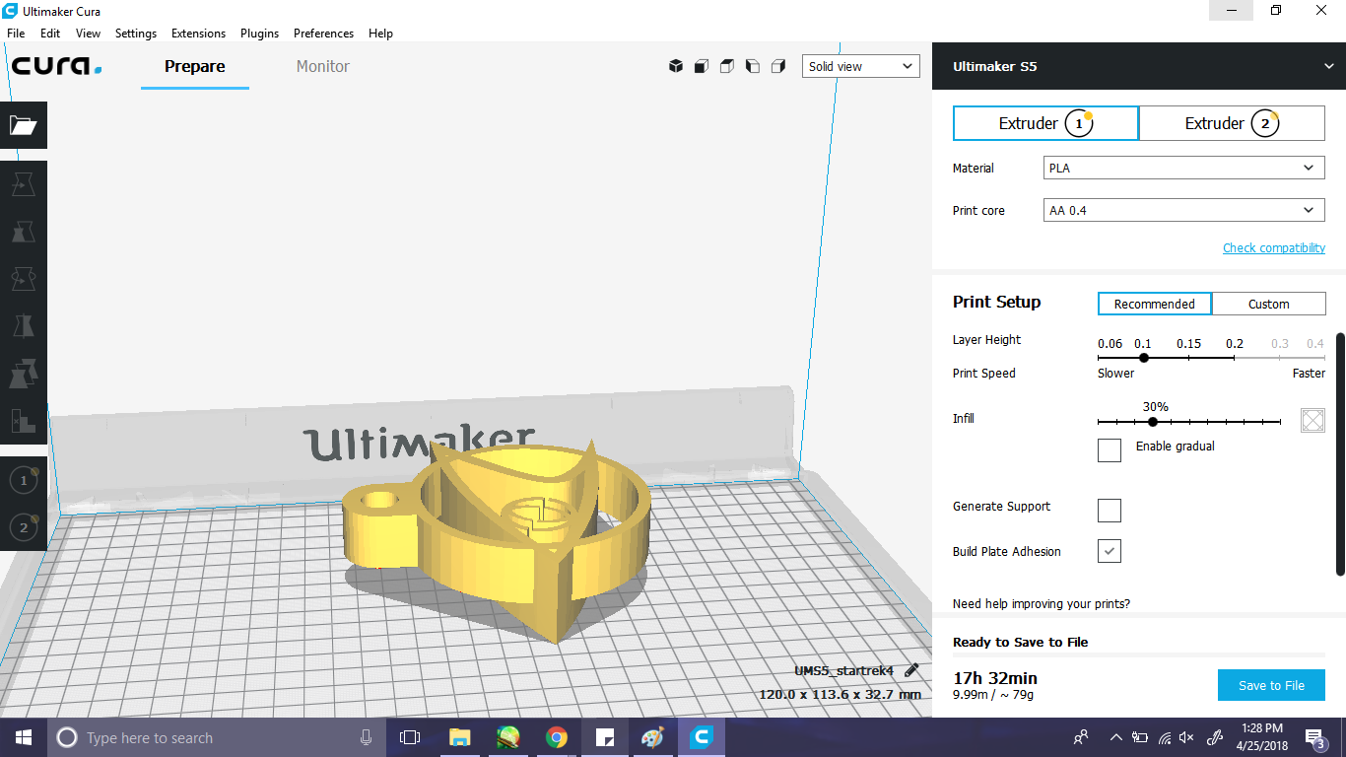
Task: Assign model to extruder 1 in sidebar
Action: 24,480
